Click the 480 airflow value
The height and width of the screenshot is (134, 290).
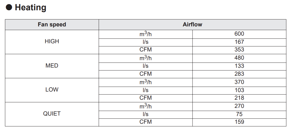239,58
